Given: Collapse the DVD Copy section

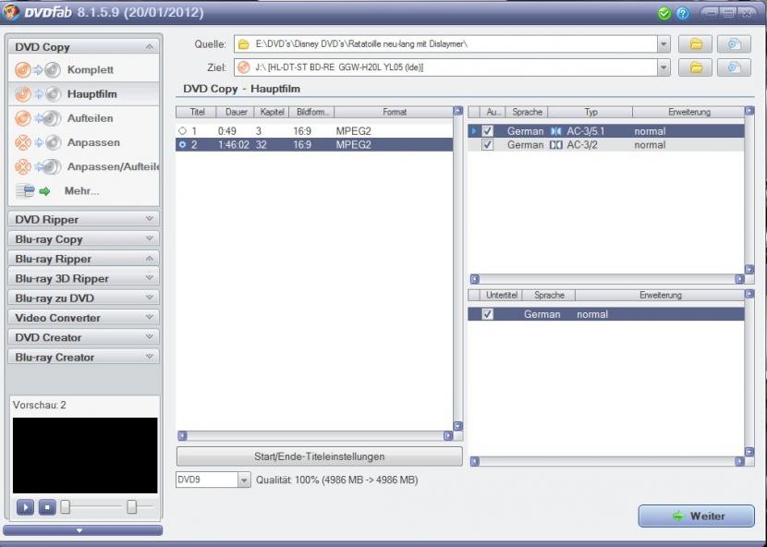Looking at the screenshot, I should (x=150, y=47).
